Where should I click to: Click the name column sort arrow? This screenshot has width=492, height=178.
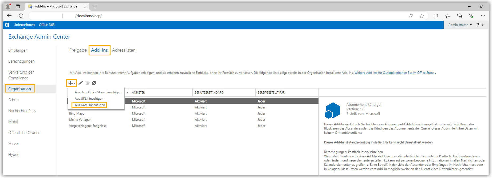(127, 92)
